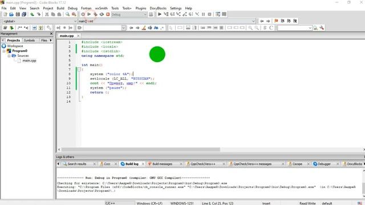
Task: Start debugging with the black arrow icon
Action: pos(160,14)
